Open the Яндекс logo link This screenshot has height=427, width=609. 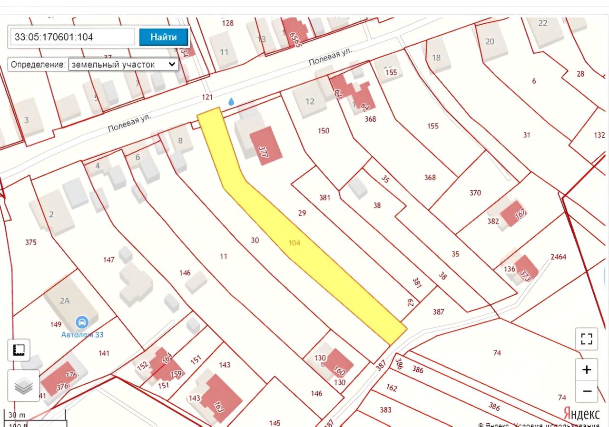tap(581, 413)
